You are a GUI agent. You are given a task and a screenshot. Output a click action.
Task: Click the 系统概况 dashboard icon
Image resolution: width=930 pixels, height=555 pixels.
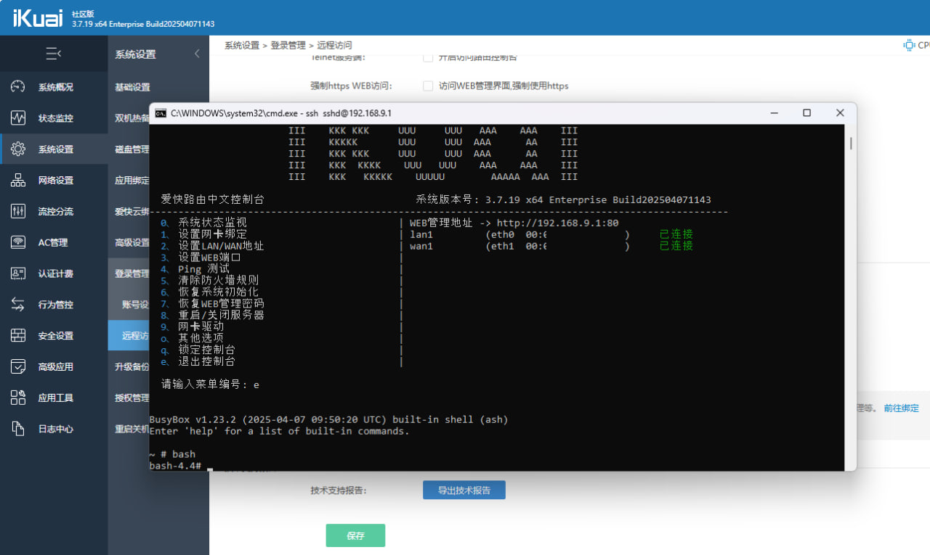18,87
